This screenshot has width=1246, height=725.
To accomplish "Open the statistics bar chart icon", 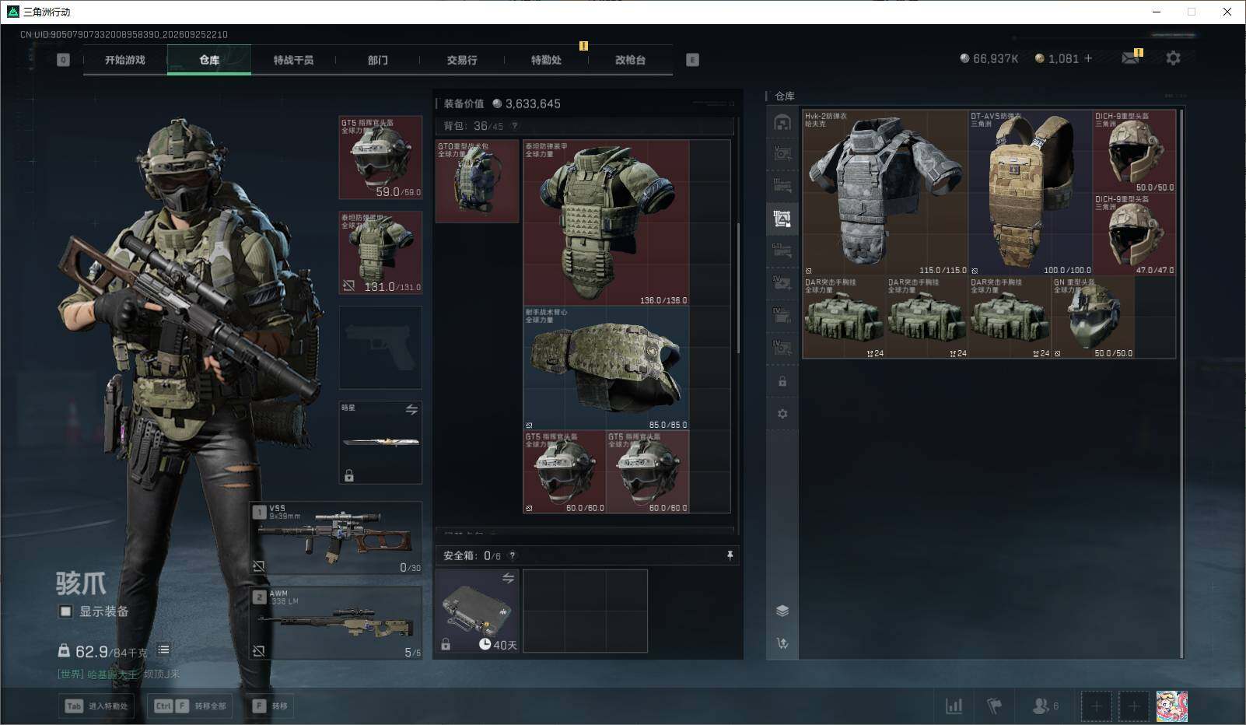I will [x=954, y=706].
